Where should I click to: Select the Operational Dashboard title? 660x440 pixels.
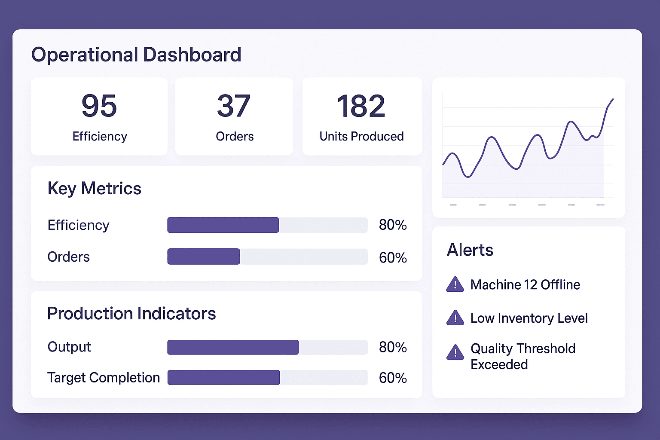136,55
